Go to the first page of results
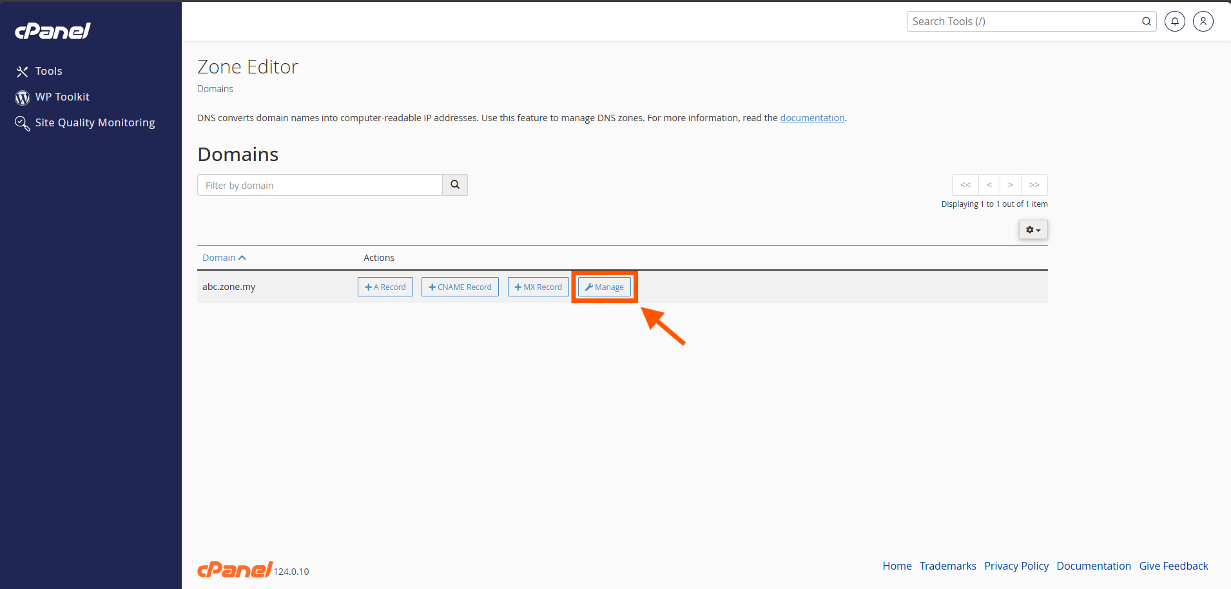Image resolution: width=1231 pixels, height=589 pixels. click(x=965, y=185)
